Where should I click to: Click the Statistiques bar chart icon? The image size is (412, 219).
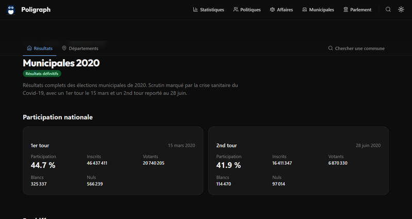point(195,9)
